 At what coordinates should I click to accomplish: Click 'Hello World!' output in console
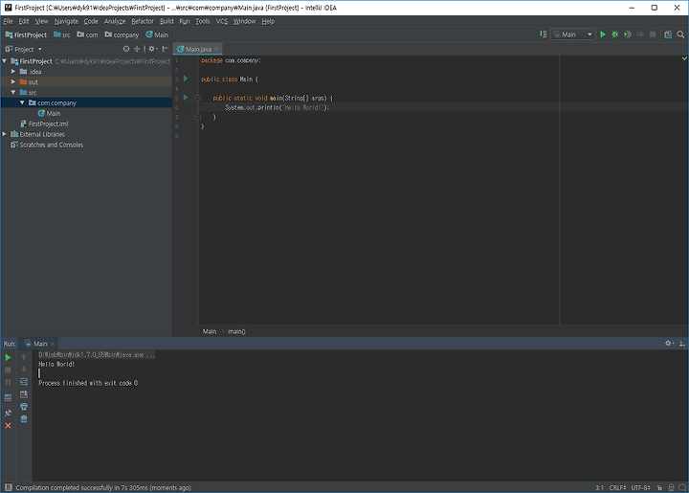pos(56,364)
